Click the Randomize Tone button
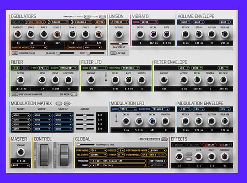 pos(102,17)
